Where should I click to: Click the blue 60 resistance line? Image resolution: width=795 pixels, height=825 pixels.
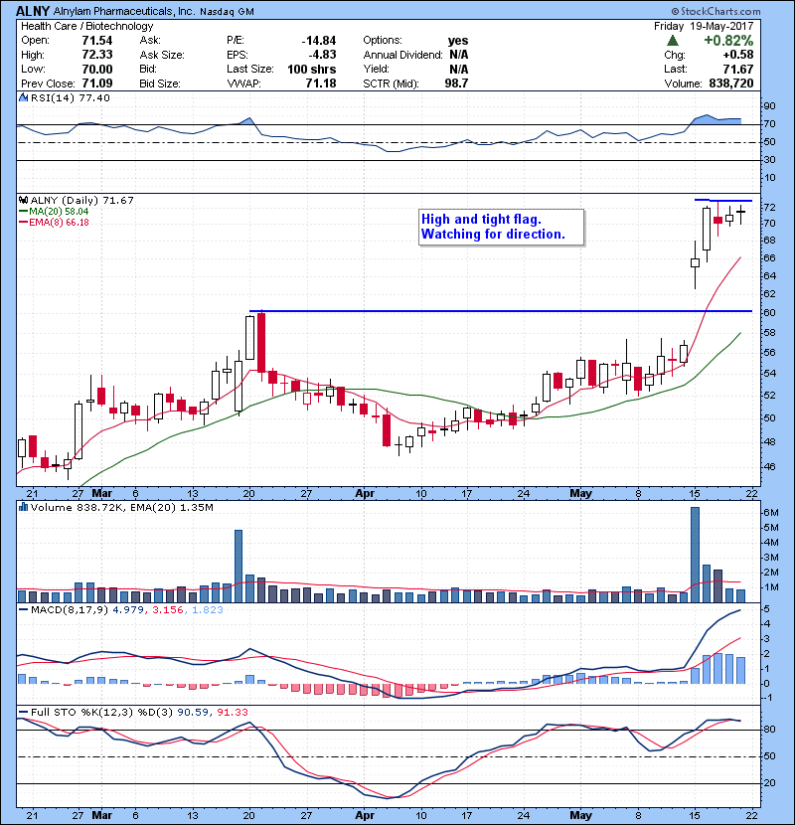501,311
